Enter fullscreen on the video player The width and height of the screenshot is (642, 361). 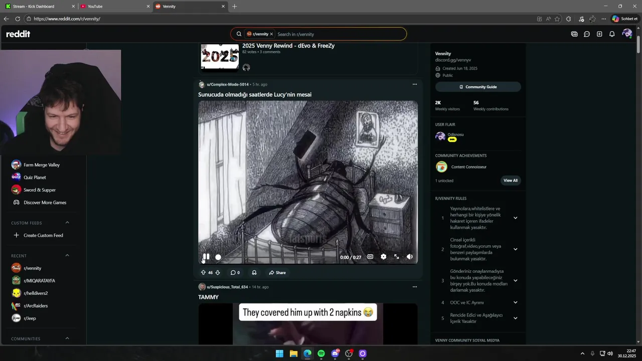point(396,257)
